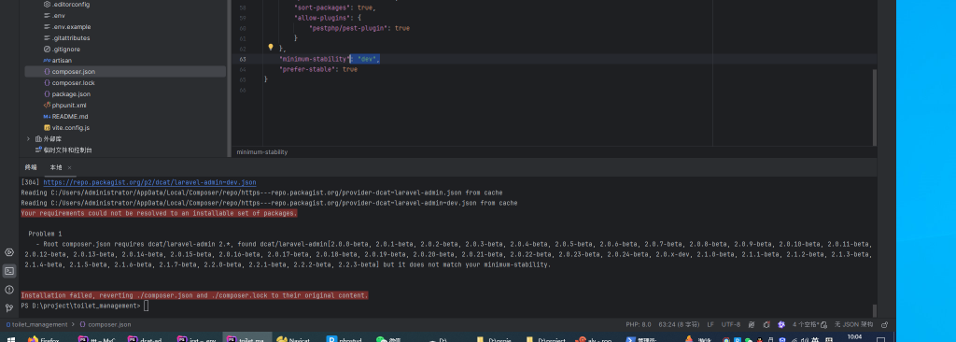Close the 本地 terminal tab
The image size is (956, 342).
69,168
